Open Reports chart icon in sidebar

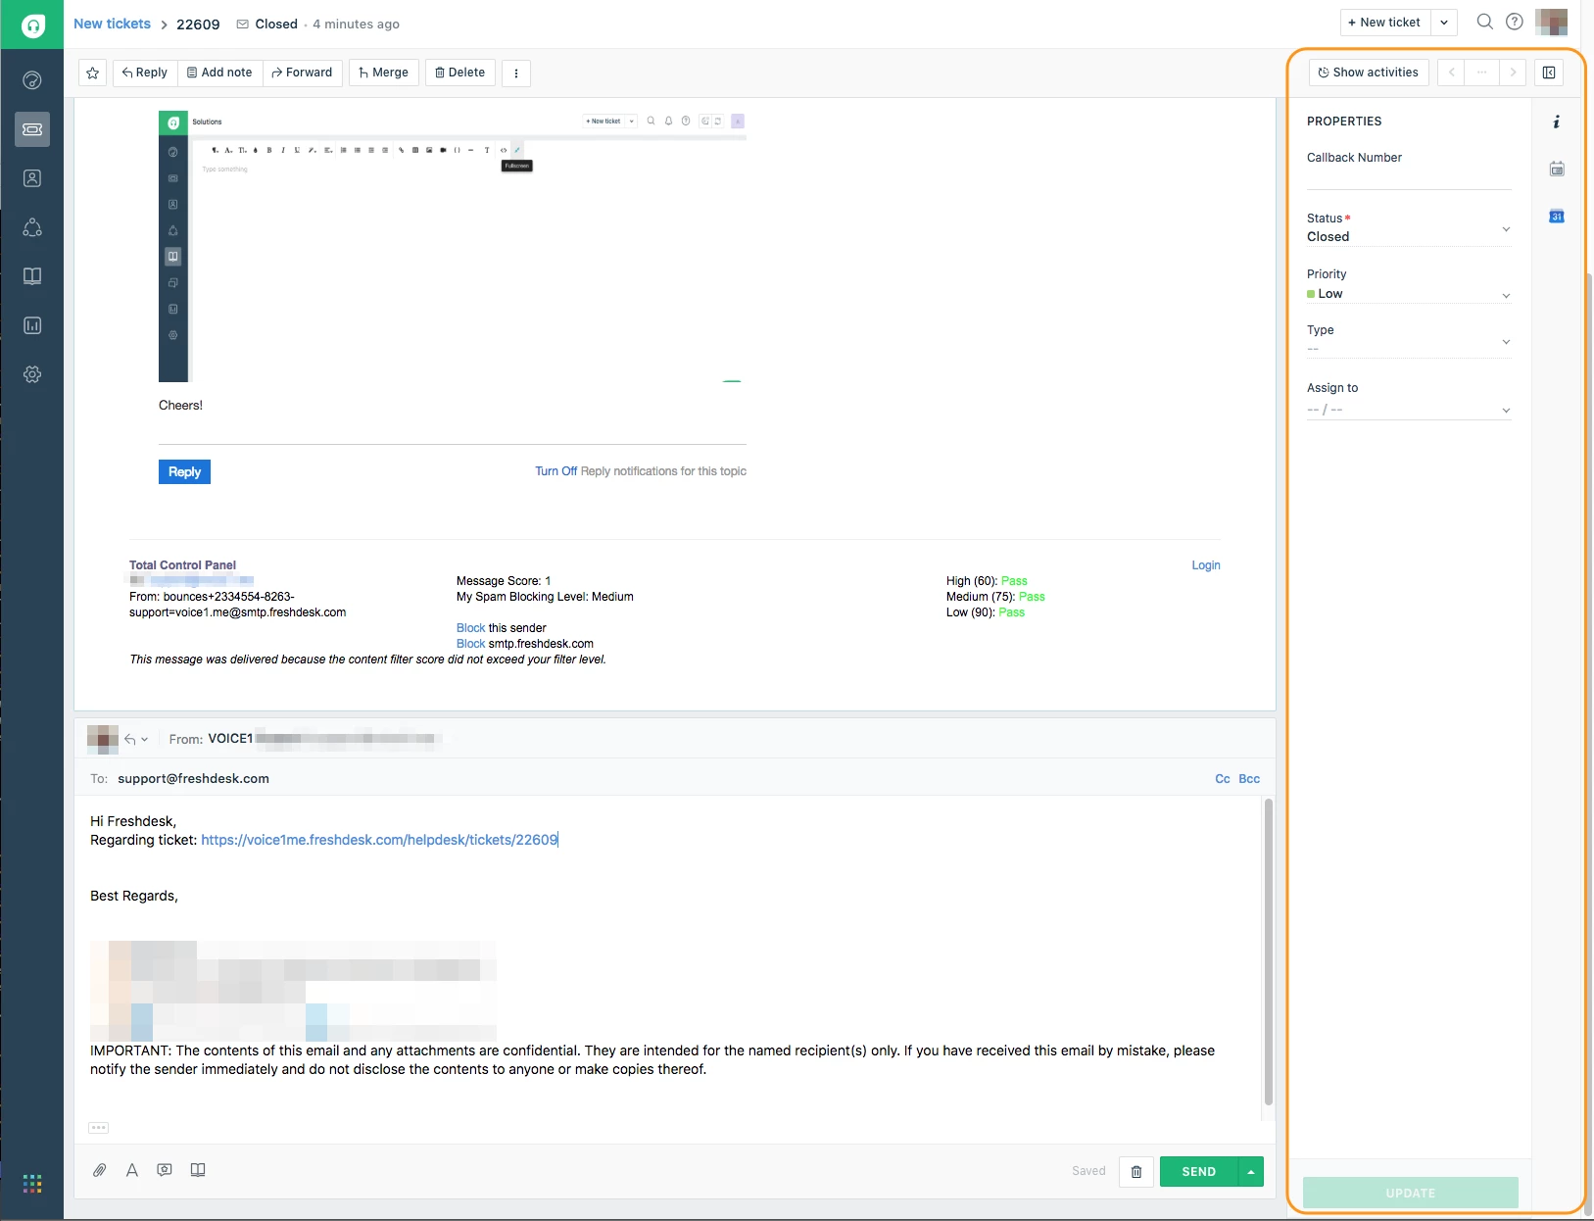tap(32, 325)
